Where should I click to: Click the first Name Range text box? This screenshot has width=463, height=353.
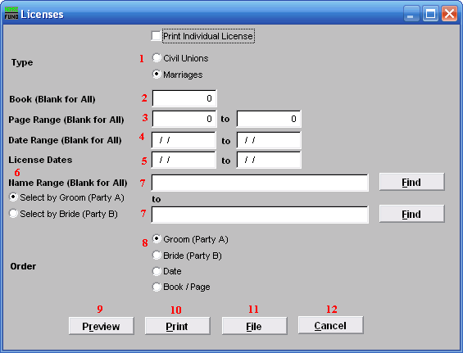[x=260, y=183]
